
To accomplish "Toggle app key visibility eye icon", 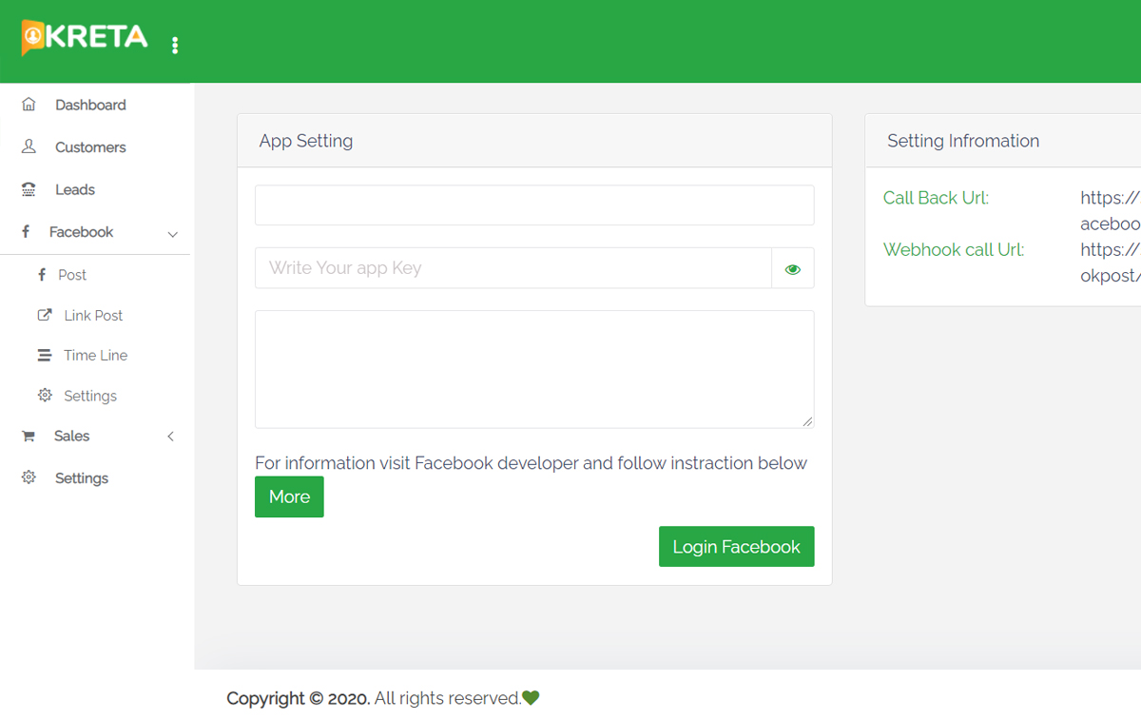I will pos(793,269).
